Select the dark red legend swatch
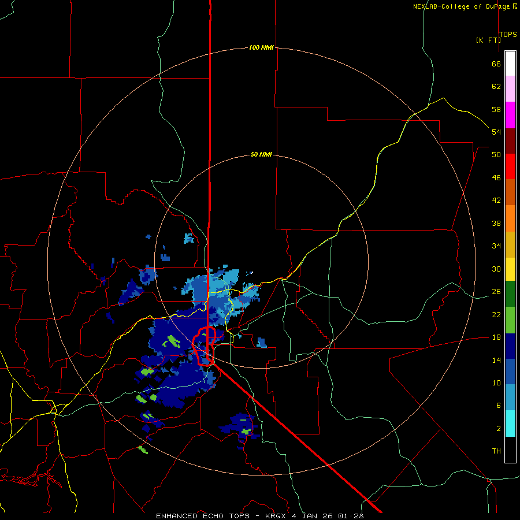The height and width of the screenshot is (520, 520). [510, 141]
